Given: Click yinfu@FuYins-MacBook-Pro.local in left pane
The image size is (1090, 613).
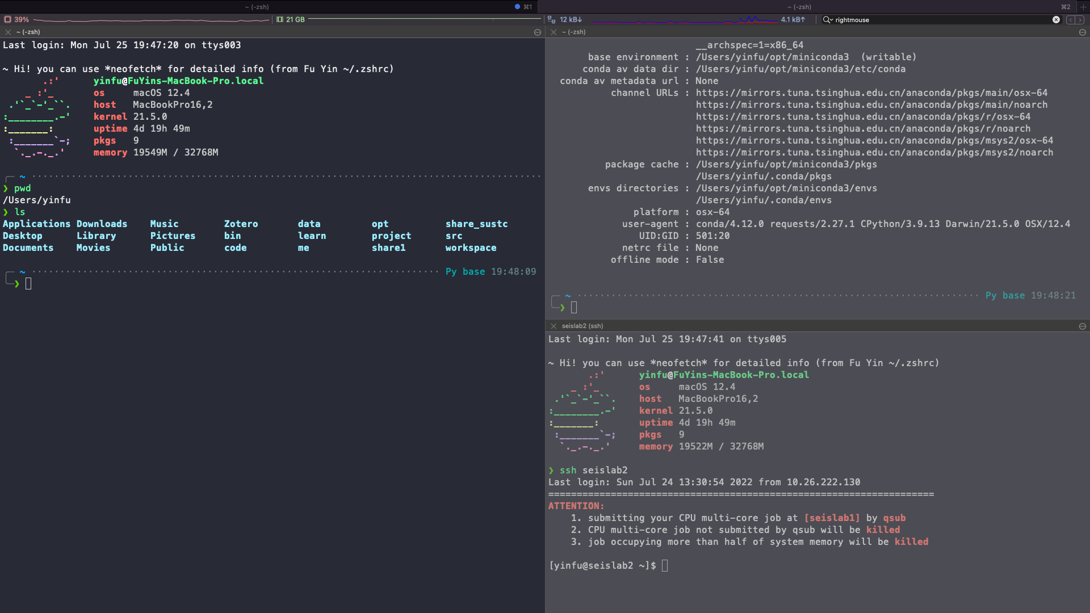Looking at the screenshot, I should (x=179, y=81).
